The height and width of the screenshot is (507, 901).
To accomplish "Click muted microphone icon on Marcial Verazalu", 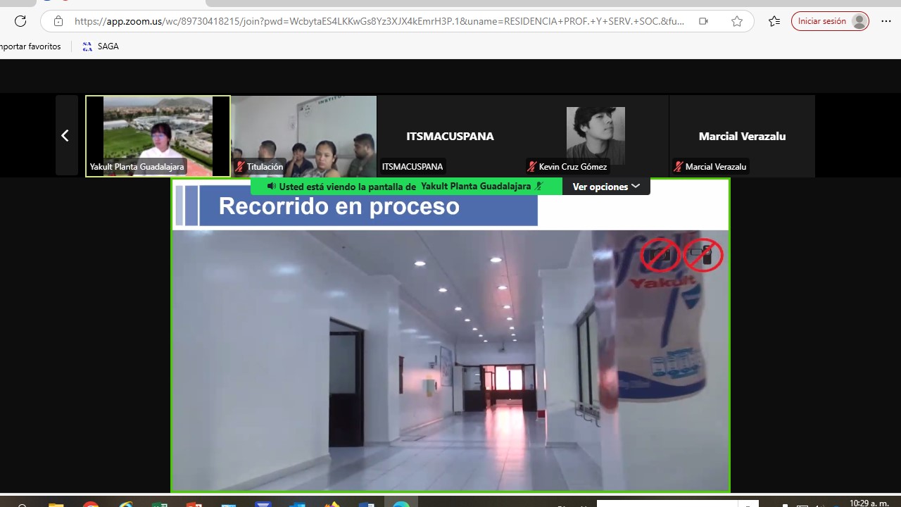I will tap(679, 167).
